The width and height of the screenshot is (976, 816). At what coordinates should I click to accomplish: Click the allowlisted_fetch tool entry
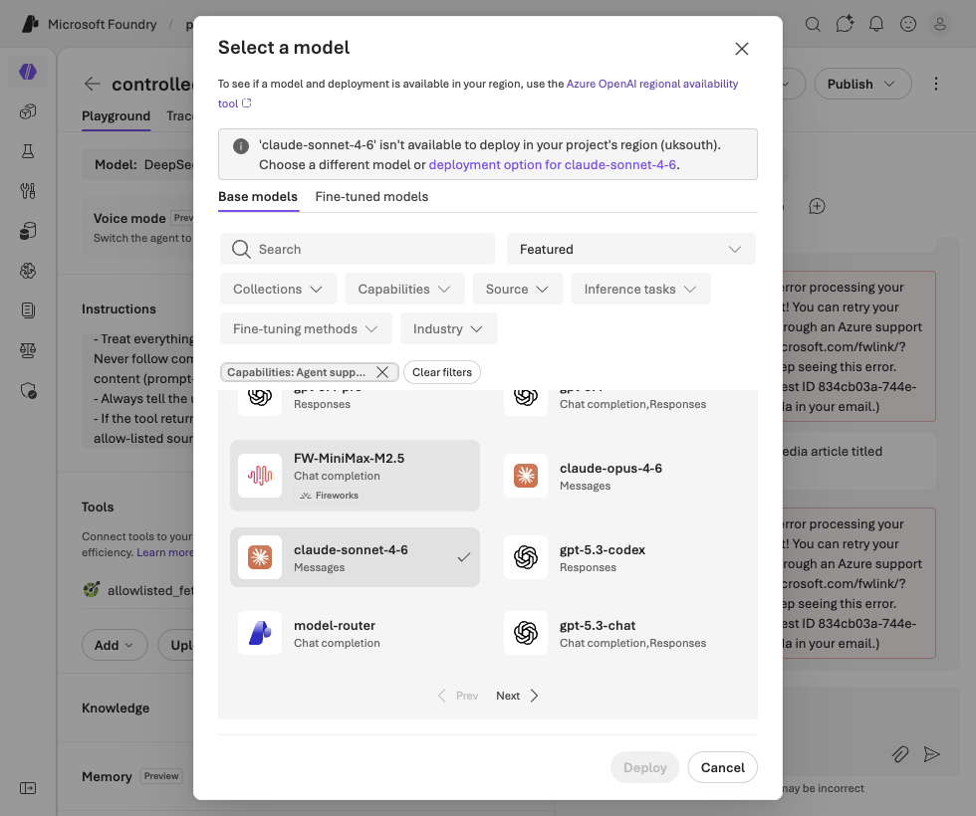pyautogui.click(x=138, y=590)
